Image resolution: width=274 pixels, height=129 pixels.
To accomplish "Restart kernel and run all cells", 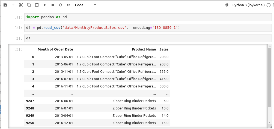I will [68, 5].
